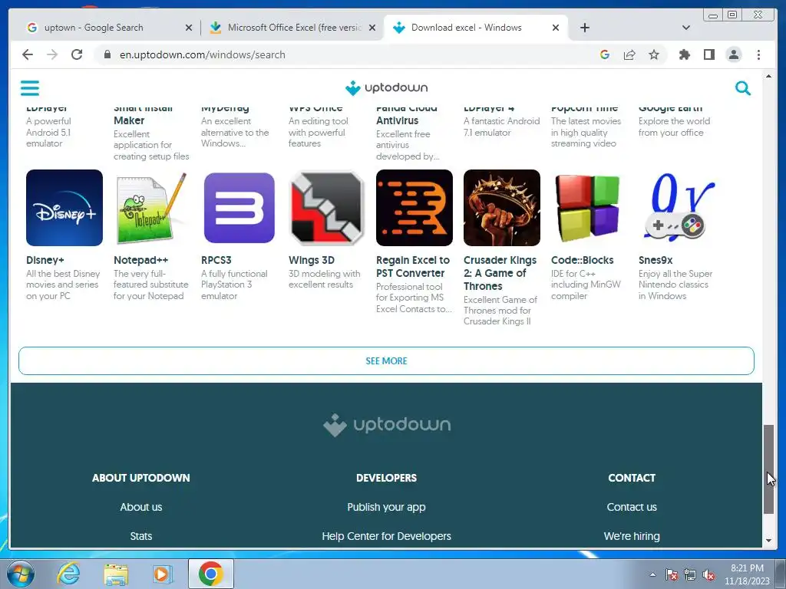This screenshot has height=589, width=786.
Task: Click the RPCS3 title link
Action: pos(216,260)
